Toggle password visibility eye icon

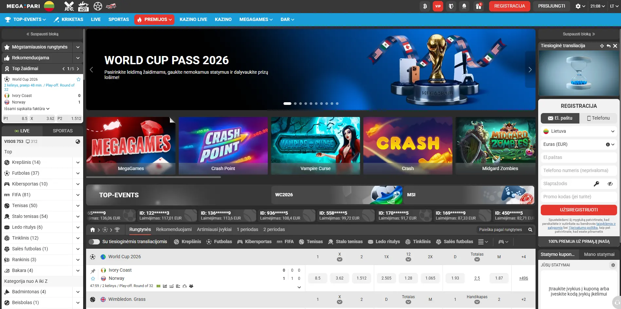(x=610, y=184)
